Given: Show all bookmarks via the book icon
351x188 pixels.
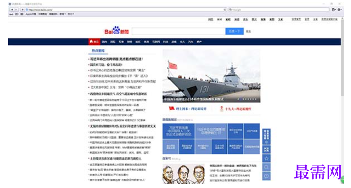Looking at the screenshot, I should point(17,14).
